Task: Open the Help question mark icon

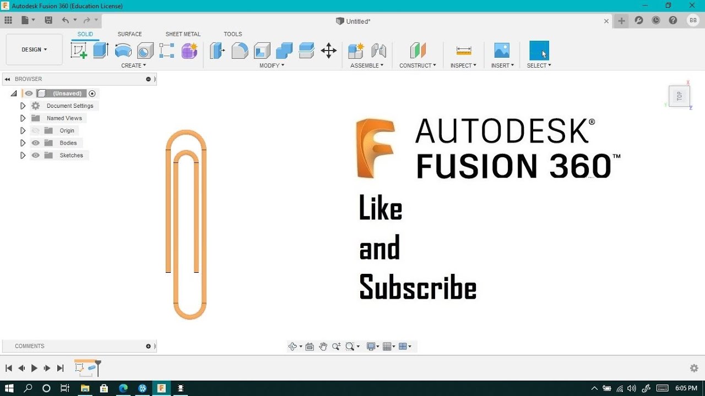Action: (673, 20)
